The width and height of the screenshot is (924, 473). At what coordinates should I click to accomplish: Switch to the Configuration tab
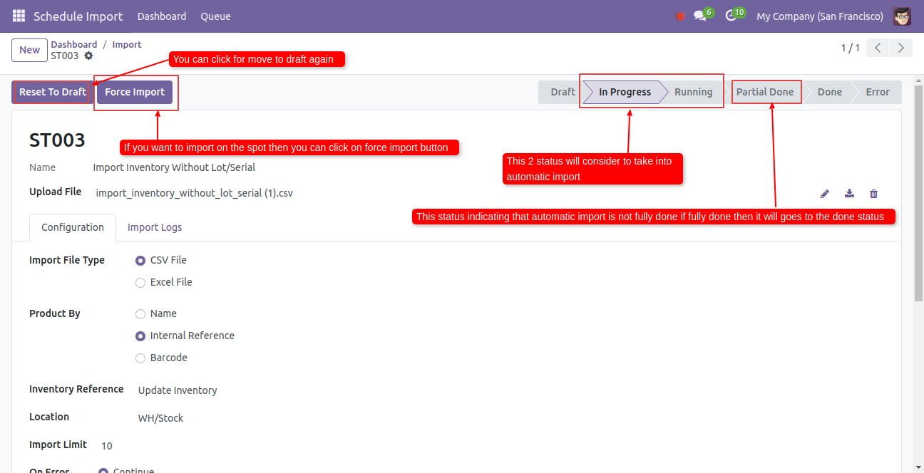click(73, 227)
